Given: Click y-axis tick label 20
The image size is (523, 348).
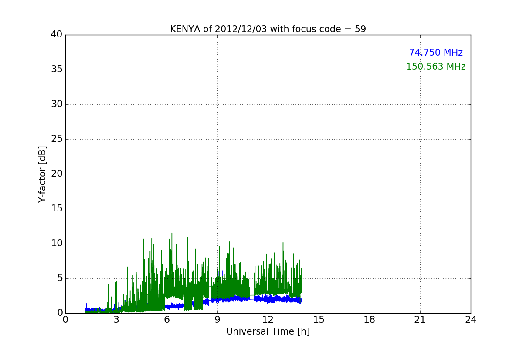Looking at the screenshot, I should 57,174.
